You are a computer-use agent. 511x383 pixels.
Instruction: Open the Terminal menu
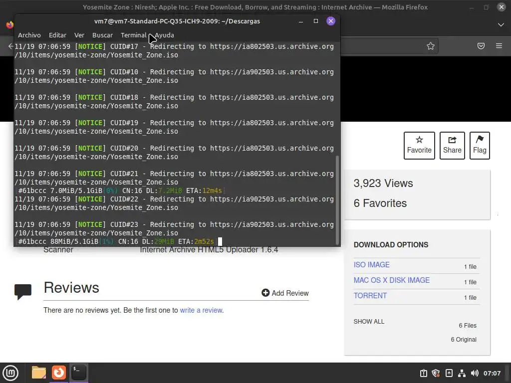click(x=134, y=35)
